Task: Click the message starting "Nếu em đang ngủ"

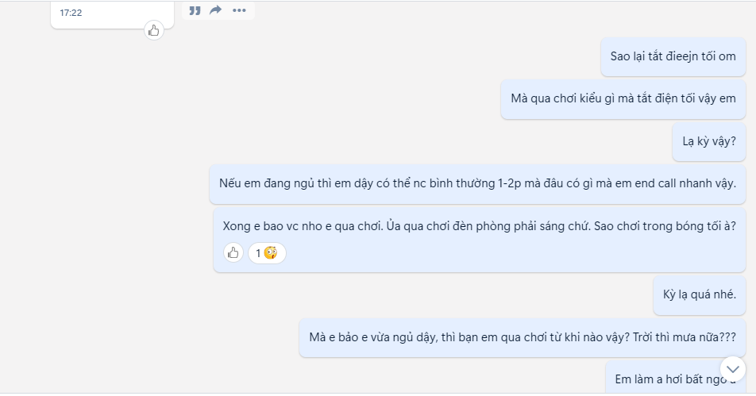Action: point(477,183)
